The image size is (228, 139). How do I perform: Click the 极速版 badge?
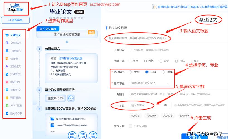tap(79, 12)
